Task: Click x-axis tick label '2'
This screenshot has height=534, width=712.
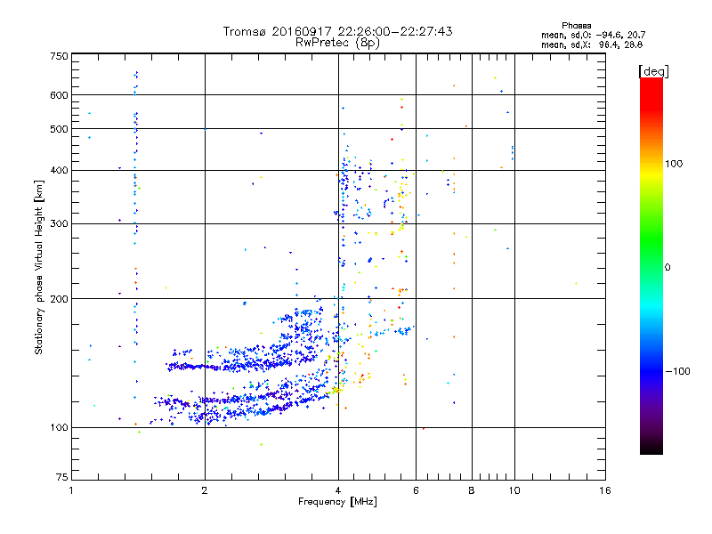Action: coord(205,490)
